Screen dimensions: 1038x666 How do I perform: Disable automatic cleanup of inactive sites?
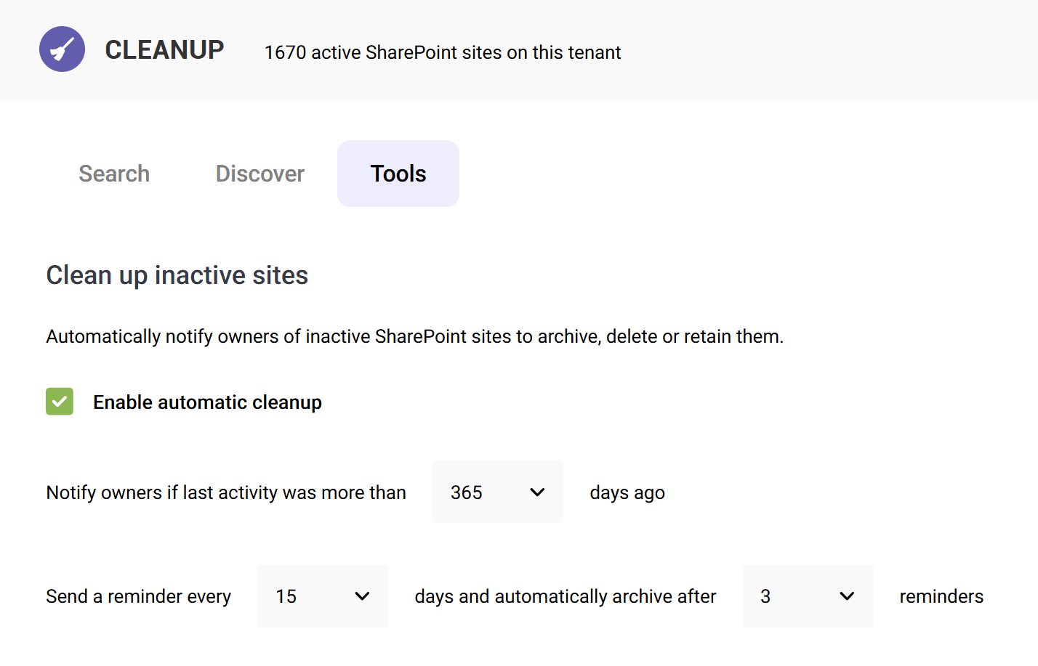59,402
